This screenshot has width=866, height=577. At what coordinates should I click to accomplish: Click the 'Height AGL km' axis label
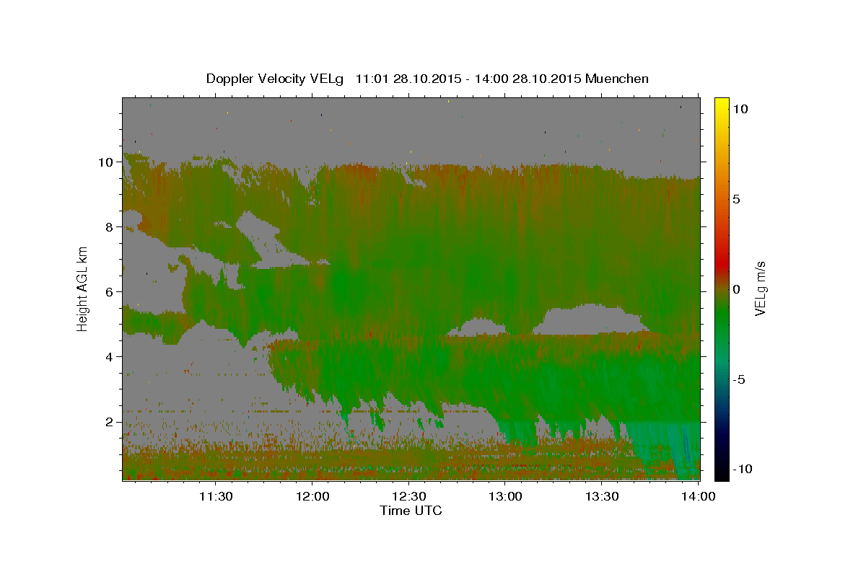click(83, 289)
